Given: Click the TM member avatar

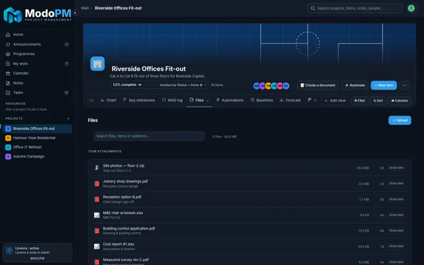Looking at the screenshot, I should coord(268,86).
